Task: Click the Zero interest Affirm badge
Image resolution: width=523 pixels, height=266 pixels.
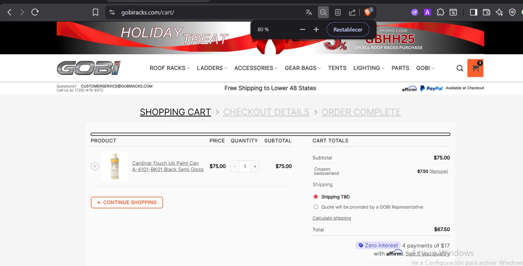Action: [x=378, y=245]
